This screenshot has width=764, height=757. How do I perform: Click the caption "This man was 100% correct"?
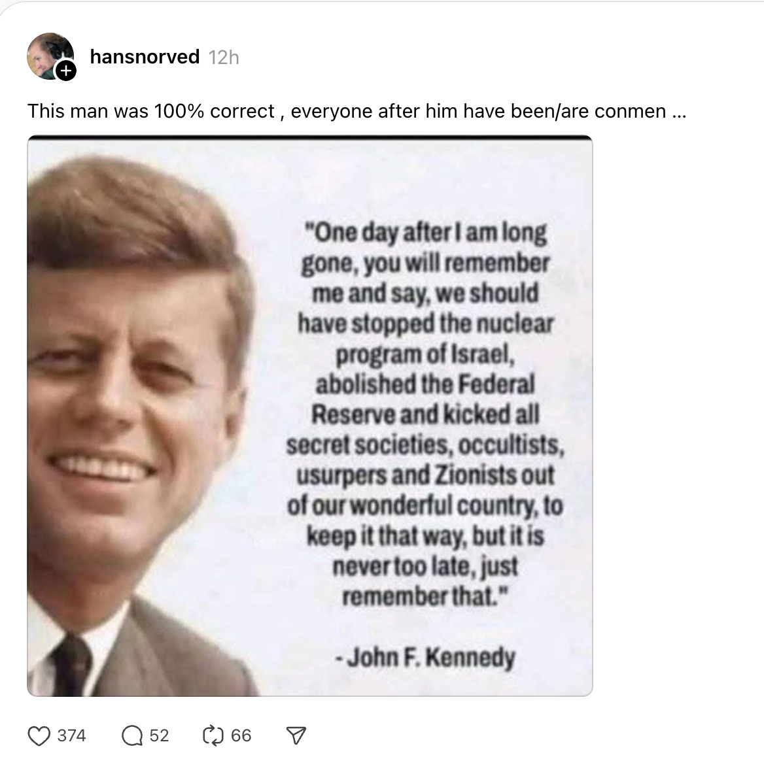pos(151,112)
